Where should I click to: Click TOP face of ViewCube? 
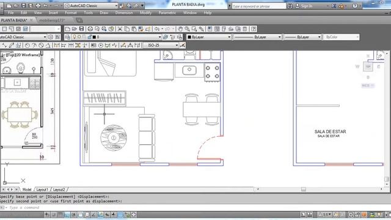coord(368,67)
